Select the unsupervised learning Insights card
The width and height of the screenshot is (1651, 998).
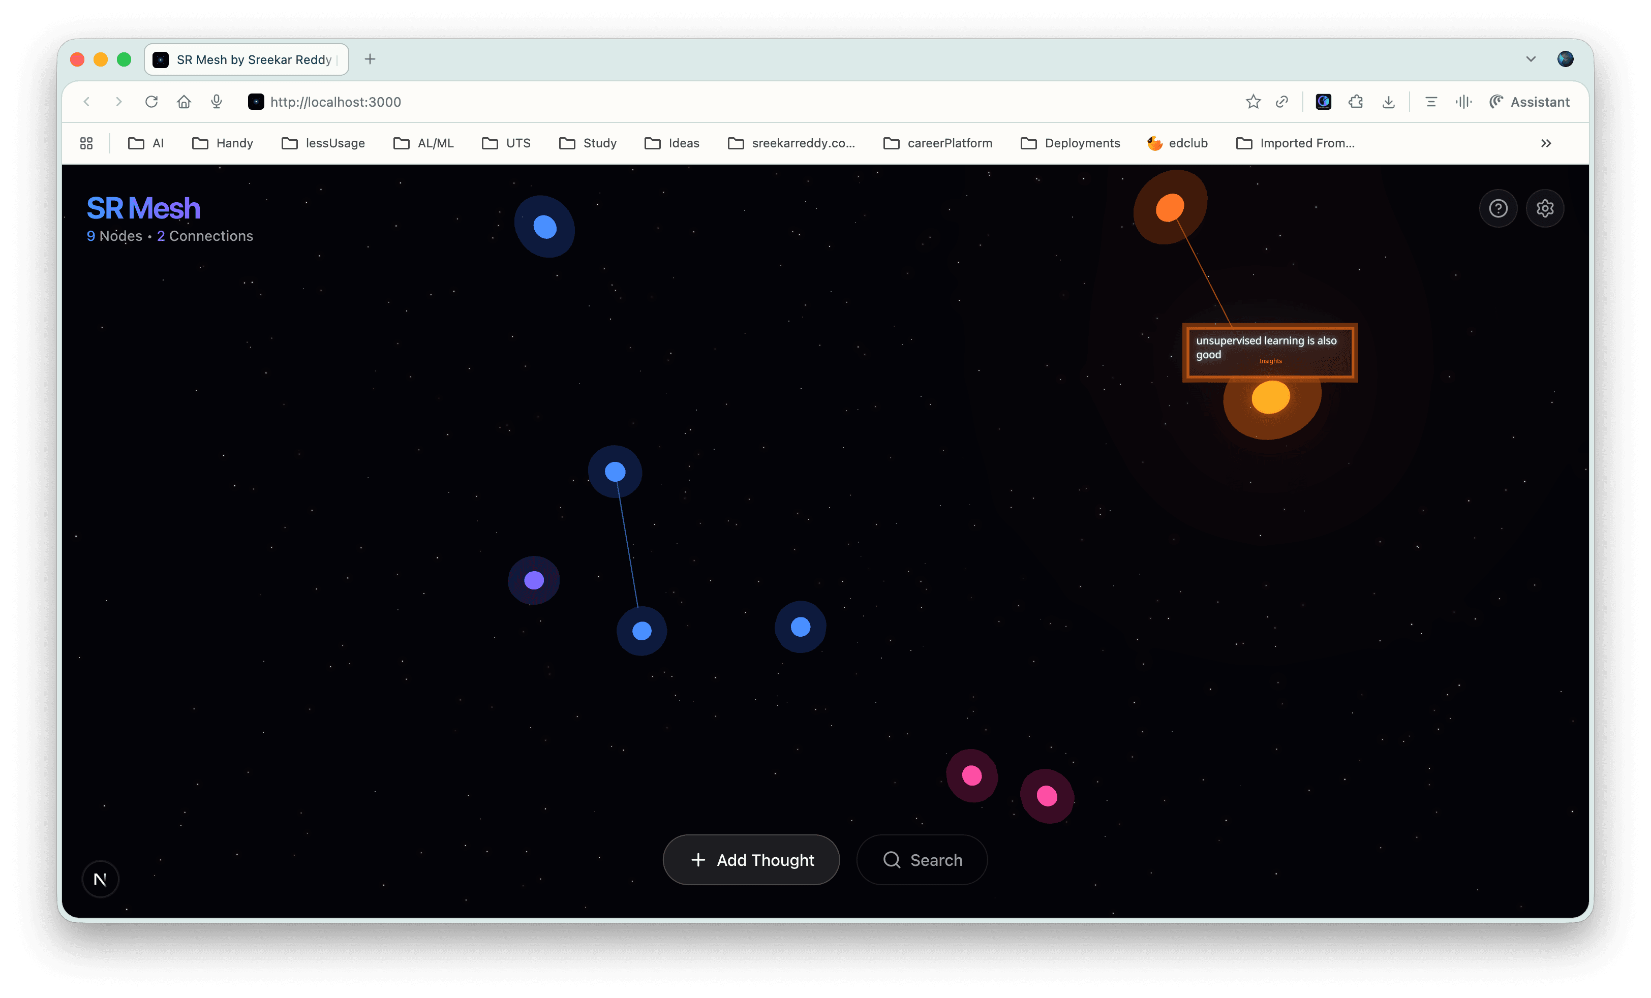click(x=1269, y=351)
